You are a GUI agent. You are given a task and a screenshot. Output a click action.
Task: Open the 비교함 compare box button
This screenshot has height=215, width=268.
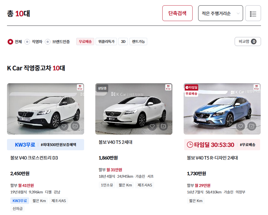coord(248,41)
